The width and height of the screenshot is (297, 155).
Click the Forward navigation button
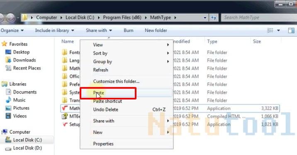pos(10,18)
